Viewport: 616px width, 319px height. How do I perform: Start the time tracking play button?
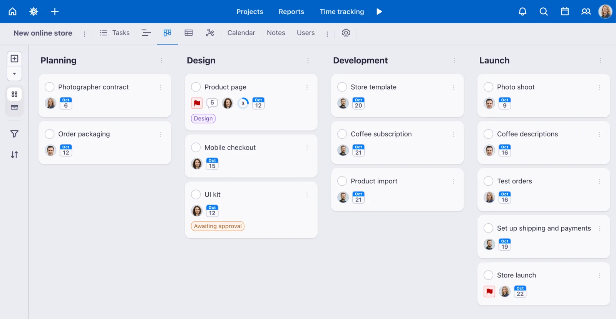tap(379, 12)
